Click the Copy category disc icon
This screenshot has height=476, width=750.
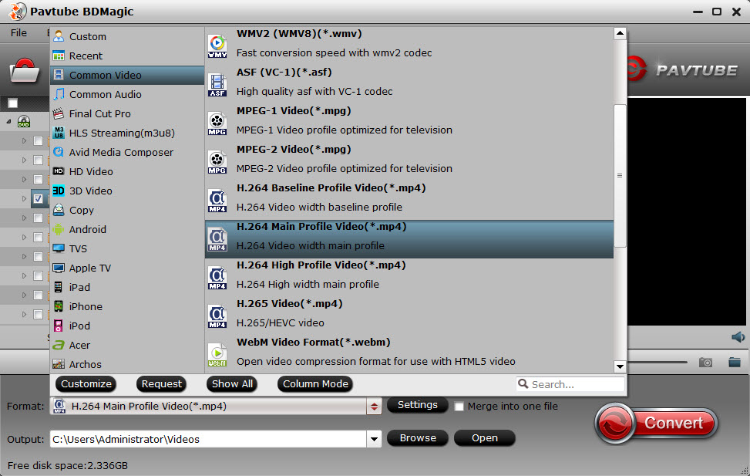pyautogui.click(x=59, y=210)
